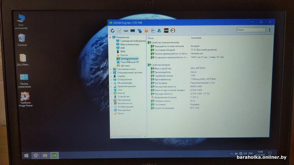Expand the Системная плата tree node

pyautogui.click(x=111, y=69)
